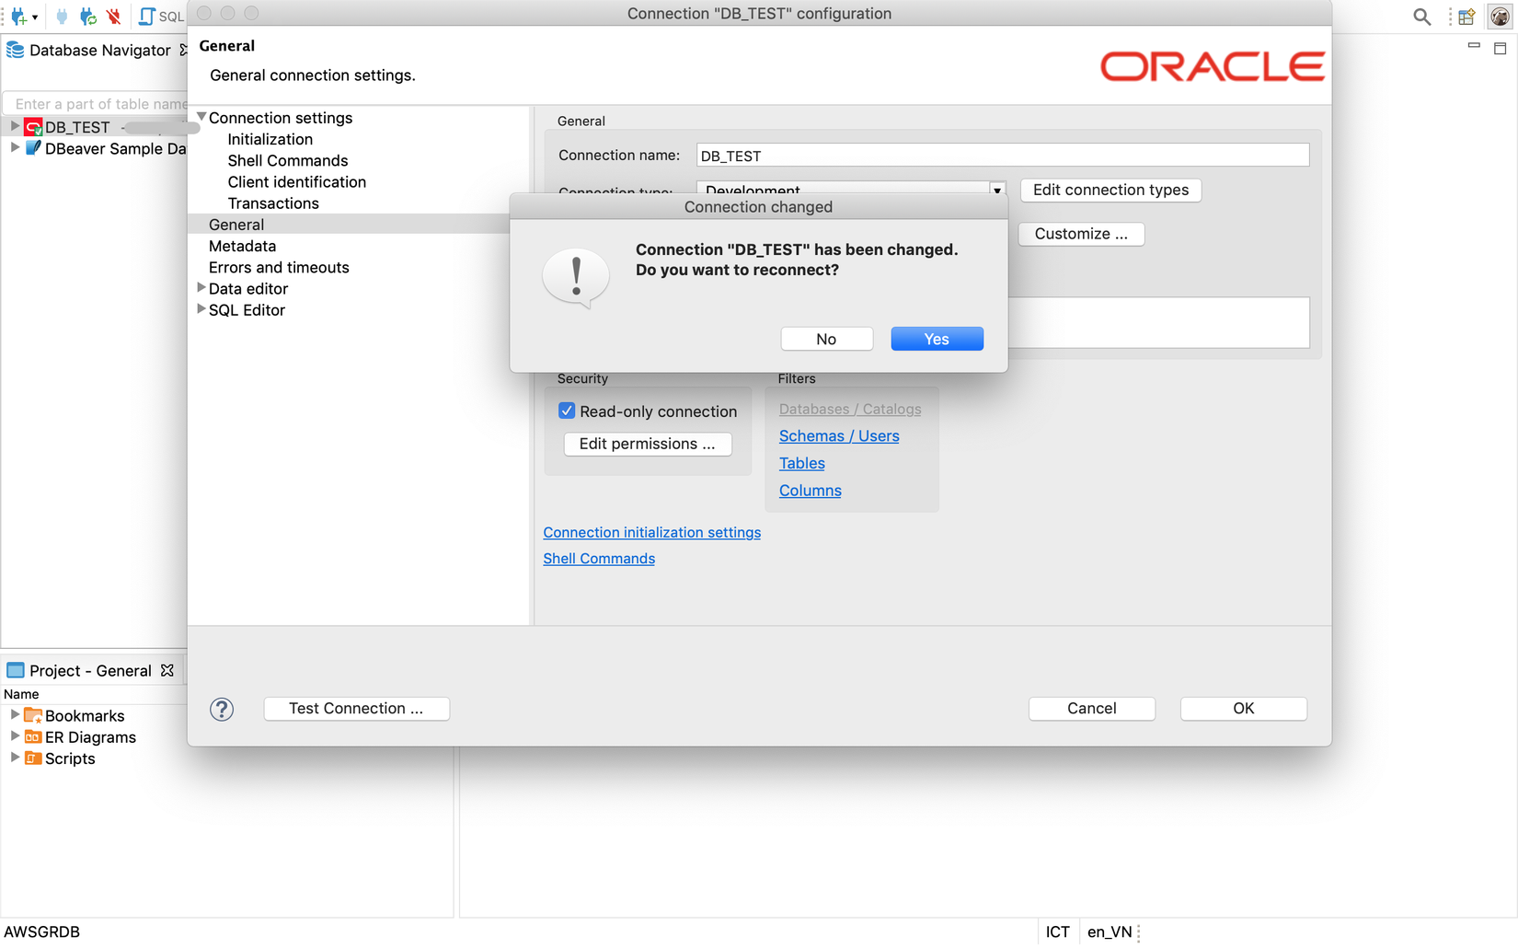Image resolution: width=1518 pixels, height=949 pixels.
Task: Click the Name column header in Project panel
Action: click(x=21, y=694)
